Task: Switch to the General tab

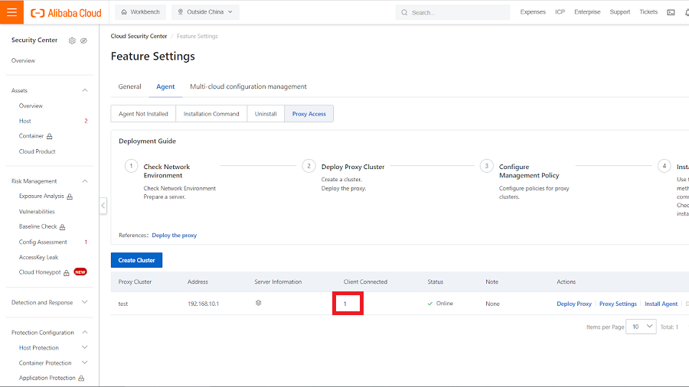Action: pos(129,86)
